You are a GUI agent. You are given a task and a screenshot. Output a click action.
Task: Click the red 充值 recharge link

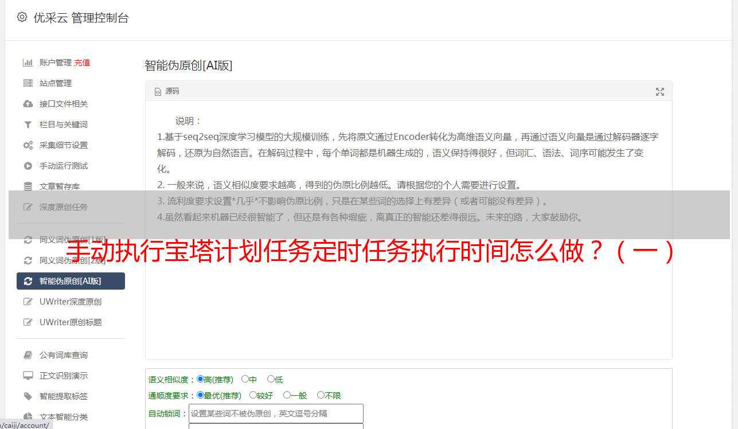[82, 63]
